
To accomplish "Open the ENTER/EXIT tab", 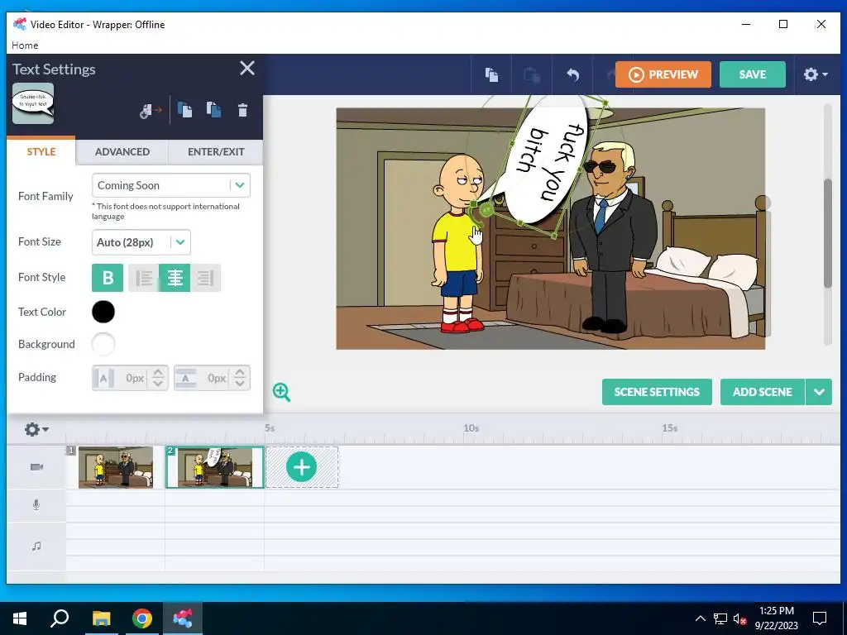I will click(x=216, y=152).
